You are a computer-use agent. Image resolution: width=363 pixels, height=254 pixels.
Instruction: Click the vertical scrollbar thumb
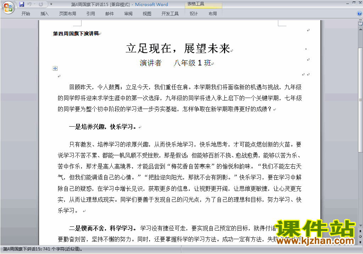[361, 100]
